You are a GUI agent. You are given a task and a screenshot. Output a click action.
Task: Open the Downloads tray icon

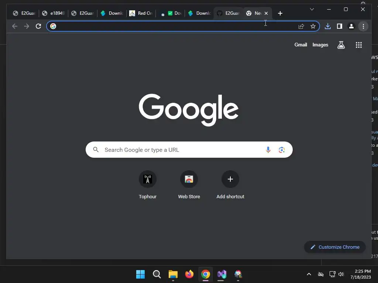point(328,26)
